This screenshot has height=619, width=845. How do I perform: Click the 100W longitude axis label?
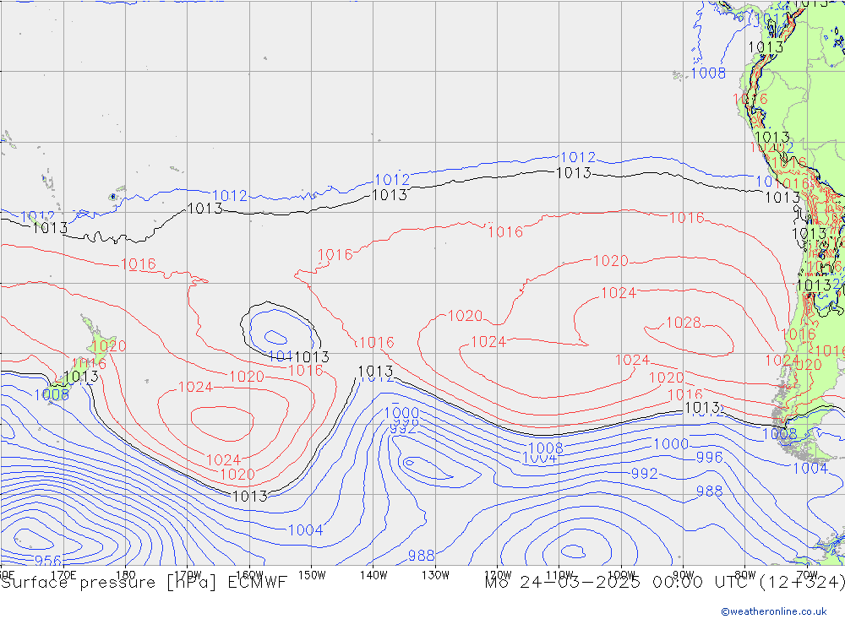621,575
